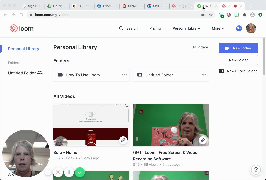Open Pricing page

tap(155, 28)
